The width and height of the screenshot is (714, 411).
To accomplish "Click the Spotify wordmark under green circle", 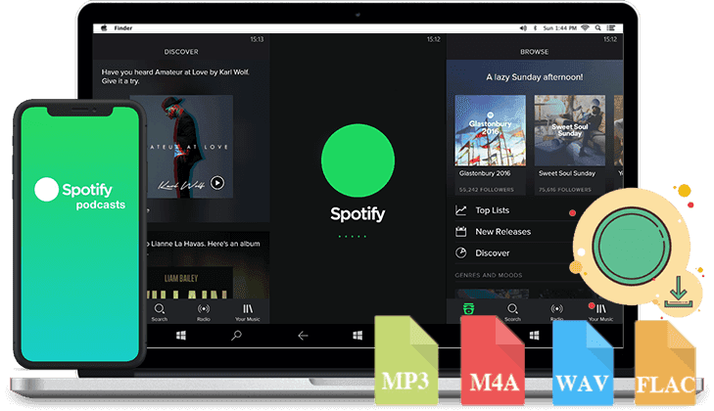I will click(x=357, y=214).
